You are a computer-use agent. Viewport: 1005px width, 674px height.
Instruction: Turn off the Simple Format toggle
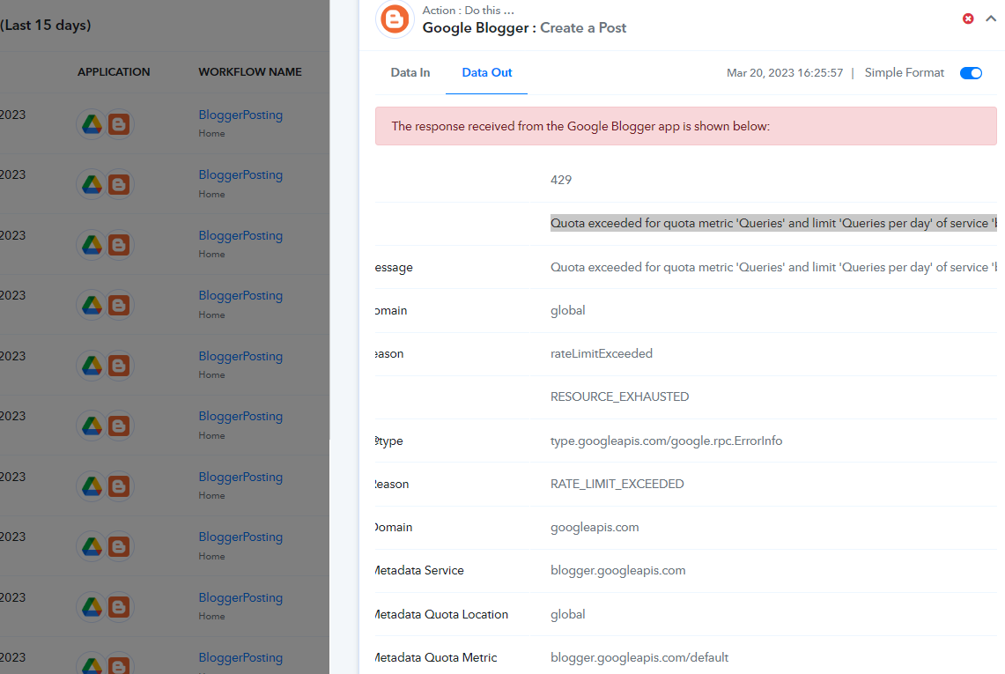click(971, 73)
